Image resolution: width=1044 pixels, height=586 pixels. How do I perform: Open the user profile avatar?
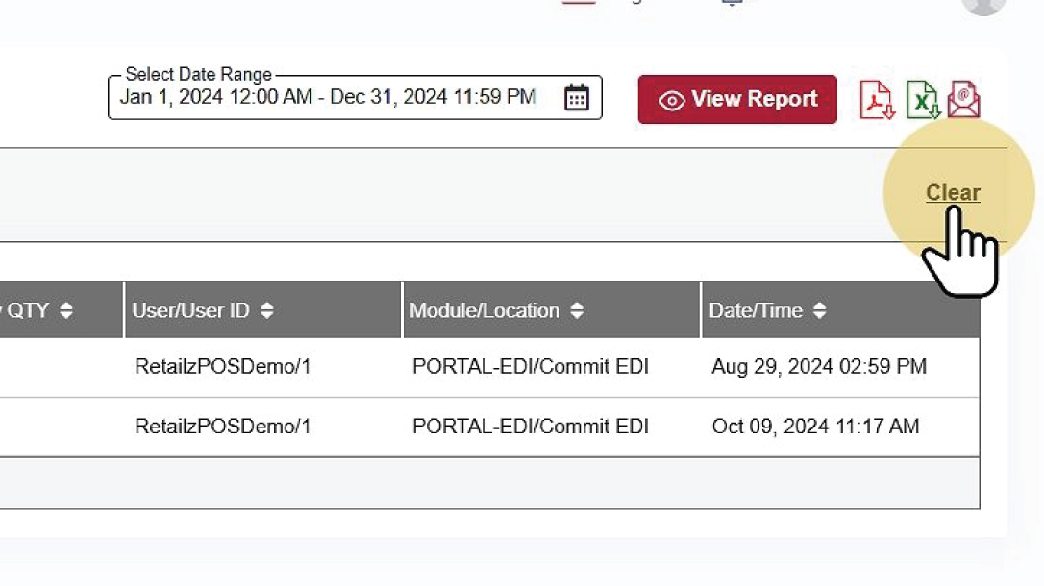click(982, 4)
